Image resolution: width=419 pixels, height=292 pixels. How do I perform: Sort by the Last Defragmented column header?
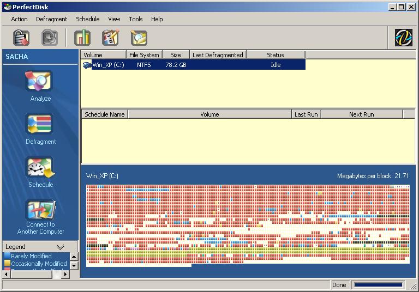tap(218, 55)
